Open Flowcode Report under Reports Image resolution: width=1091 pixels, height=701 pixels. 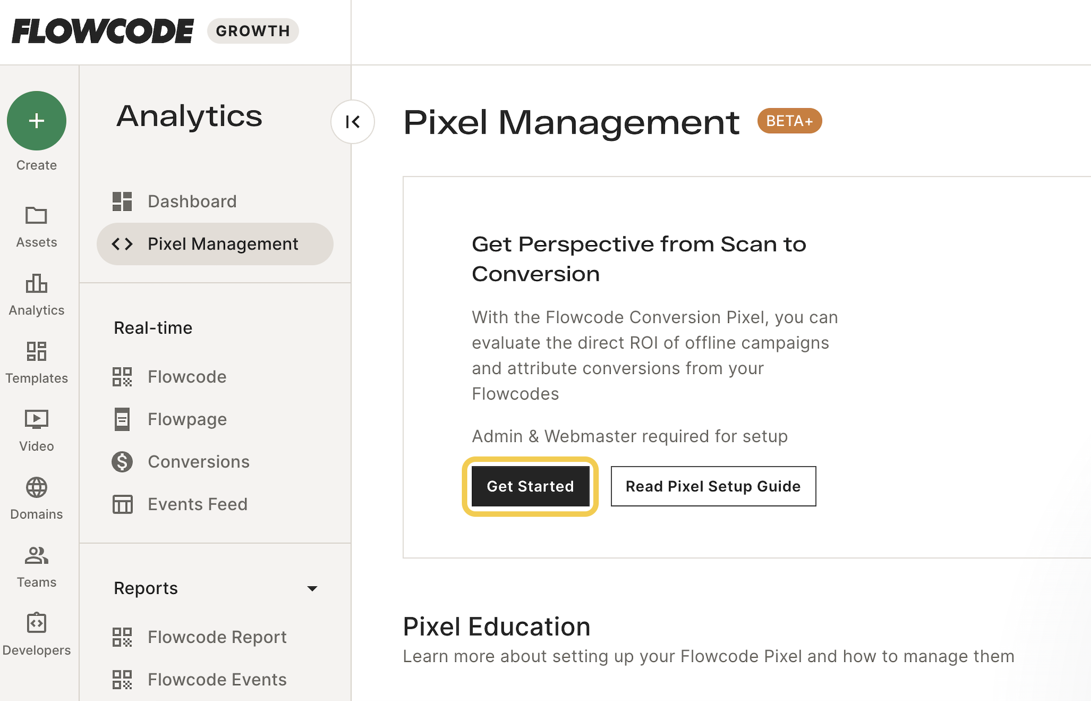point(215,637)
